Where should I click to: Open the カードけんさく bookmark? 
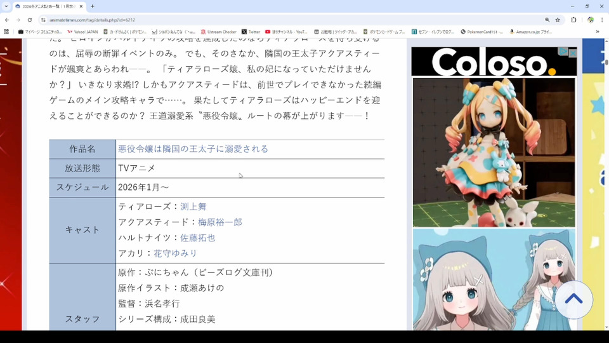point(125,32)
